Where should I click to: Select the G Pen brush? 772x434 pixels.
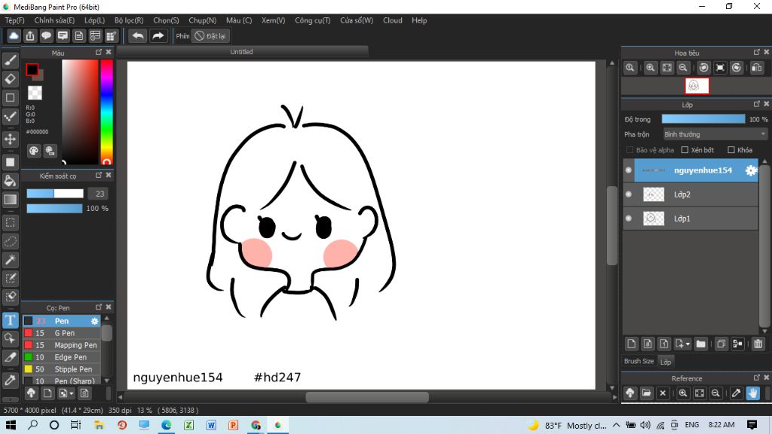(x=62, y=333)
